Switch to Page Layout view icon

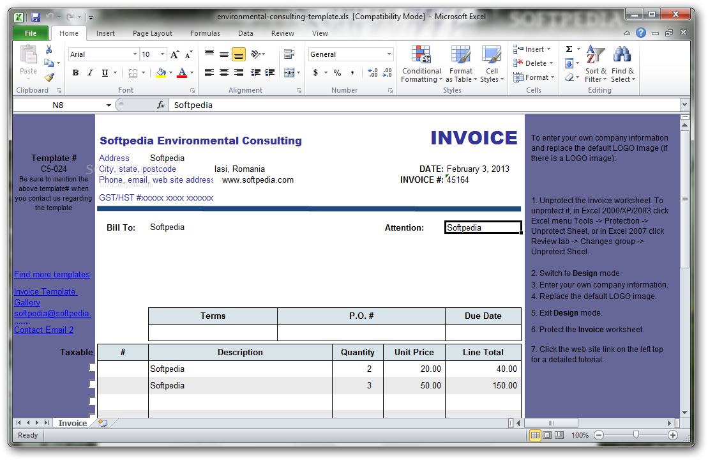[x=547, y=435]
